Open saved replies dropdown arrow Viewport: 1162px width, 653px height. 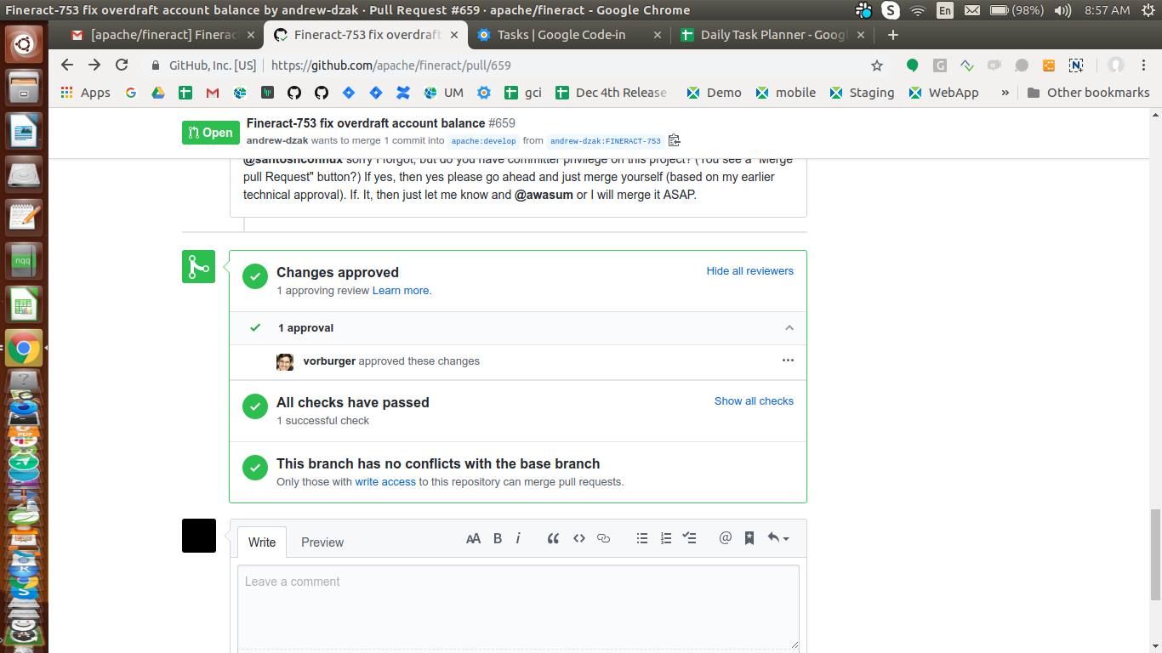778,538
